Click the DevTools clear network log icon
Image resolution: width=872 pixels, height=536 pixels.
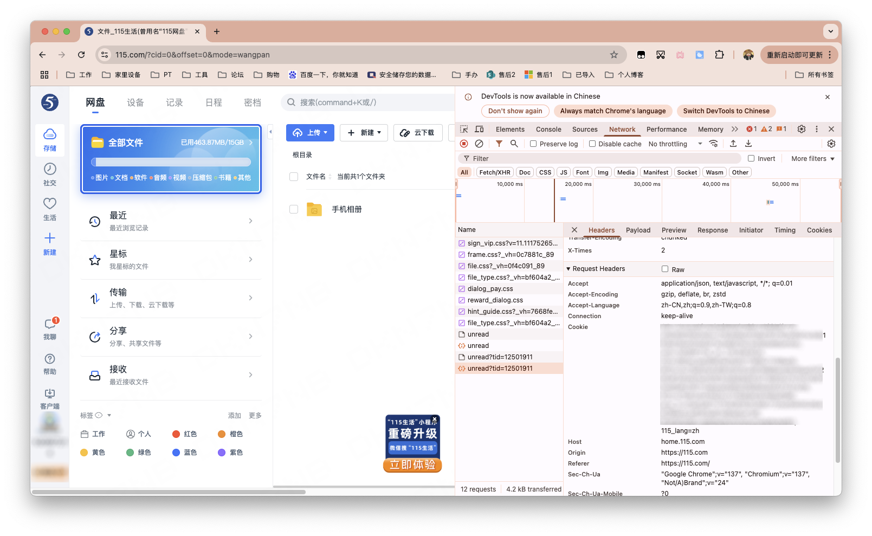479,144
